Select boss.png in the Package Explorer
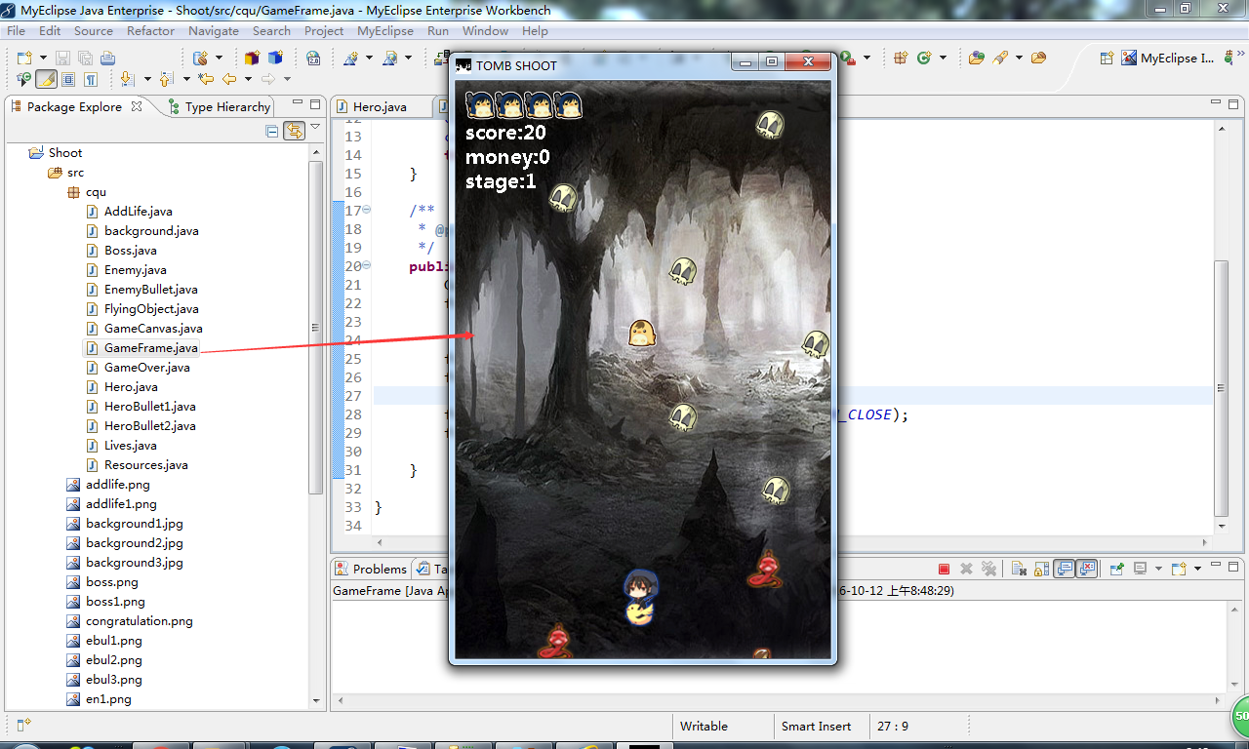Viewport: 1249px width, 749px height. point(111,582)
